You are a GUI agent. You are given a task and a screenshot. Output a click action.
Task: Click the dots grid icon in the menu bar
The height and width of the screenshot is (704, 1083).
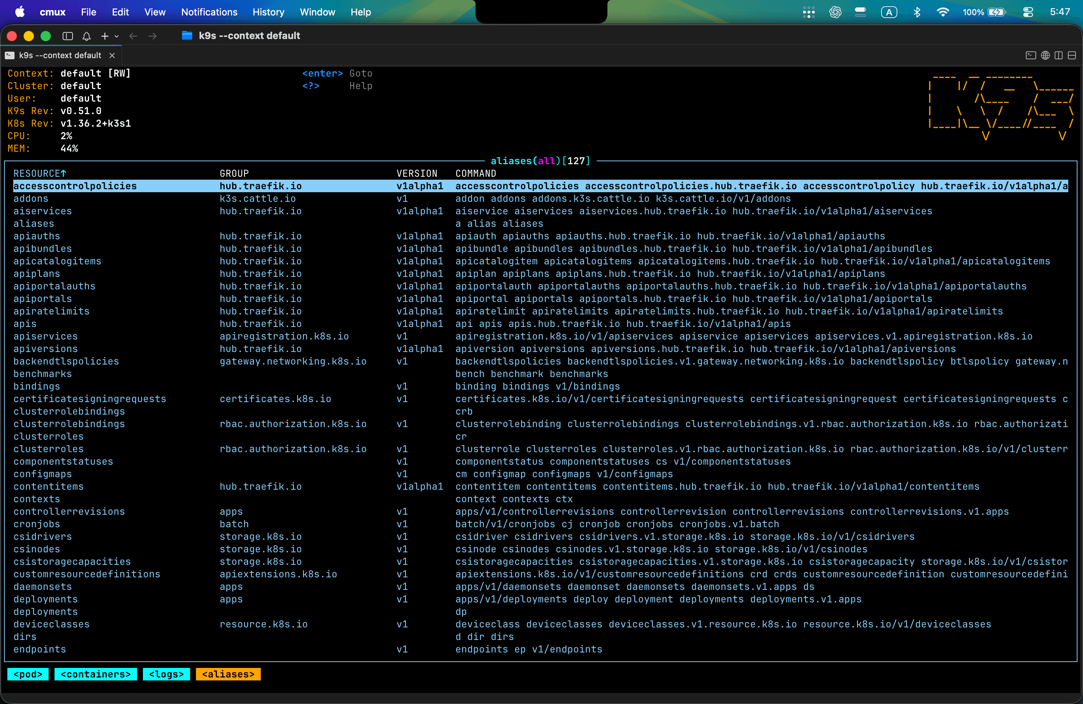[x=809, y=12]
